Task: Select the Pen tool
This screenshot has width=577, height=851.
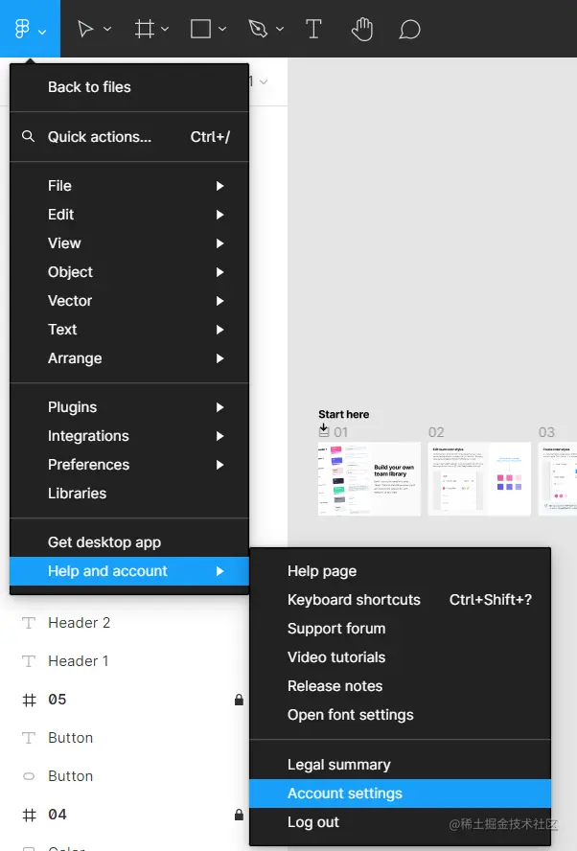Action: pyautogui.click(x=257, y=29)
